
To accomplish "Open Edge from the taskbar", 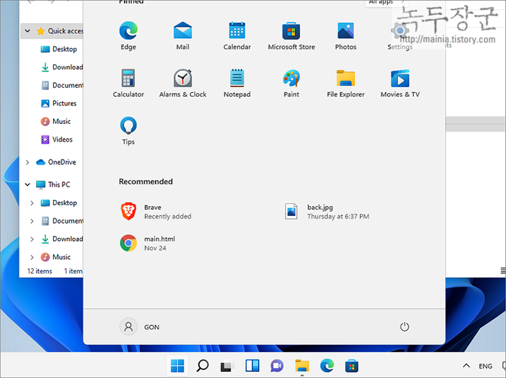I will [x=327, y=366].
